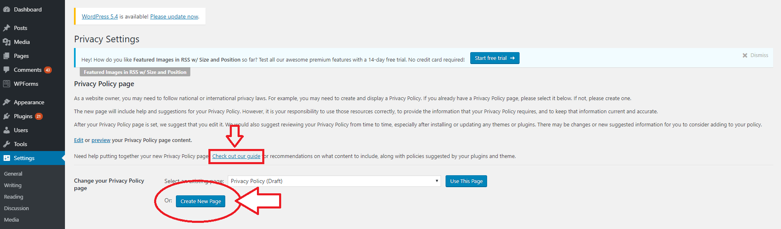Follow the 'Check out our guide' link
This screenshot has width=781, height=229.
coord(236,156)
